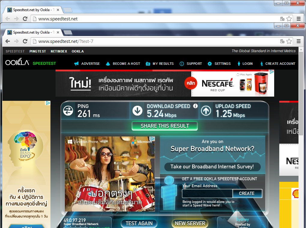Image resolution: width=306 pixels, height=228 pixels.
Task: Click the upload speed arrow icon
Action: click(206, 111)
